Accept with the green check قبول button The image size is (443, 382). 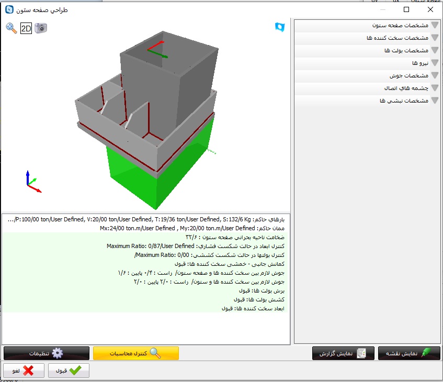[69, 370]
